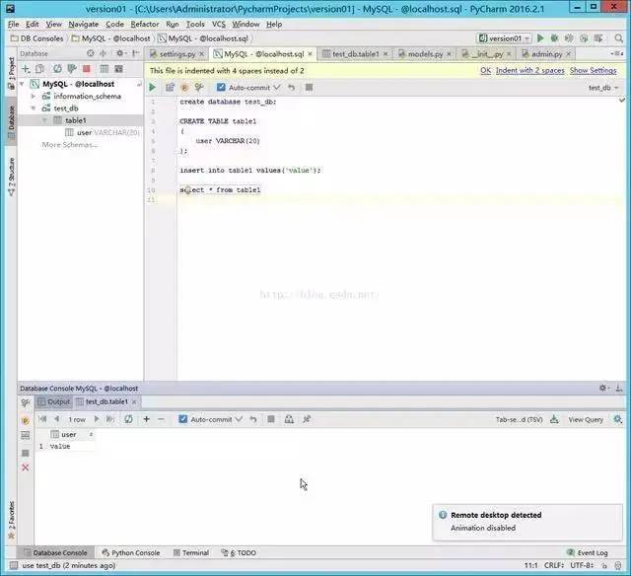This screenshot has width=631, height=576.
Task: Open Search Everywhere magnifier icon
Action: click(619, 38)
